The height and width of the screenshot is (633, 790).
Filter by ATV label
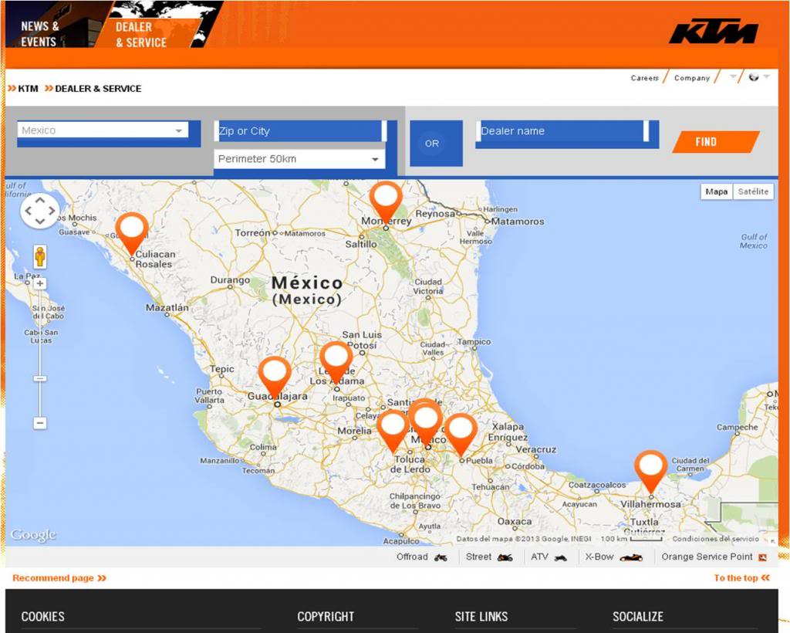[x=539, y=557]
